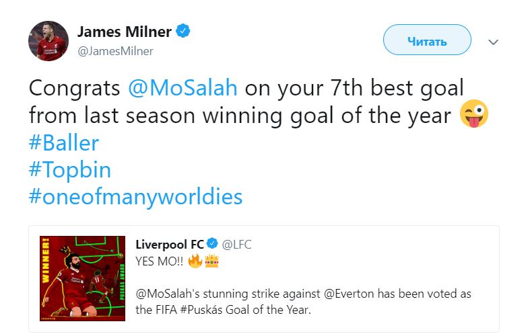Click the James Milner display name
This screenshot has width=526, height=334.
click(x=125, y=32)
